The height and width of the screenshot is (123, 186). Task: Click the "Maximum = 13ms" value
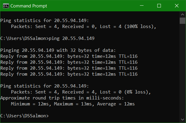[x=74, y=104]
